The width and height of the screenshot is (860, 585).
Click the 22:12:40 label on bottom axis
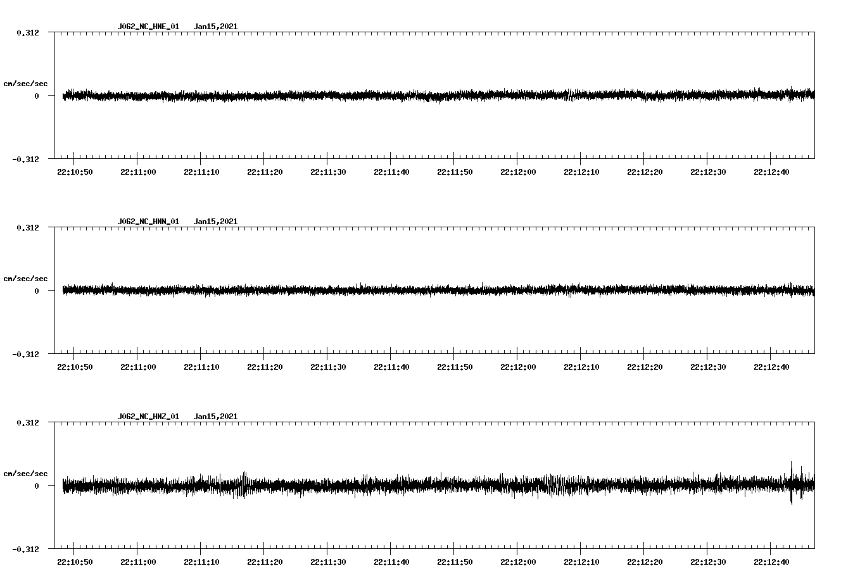[773, 561]
